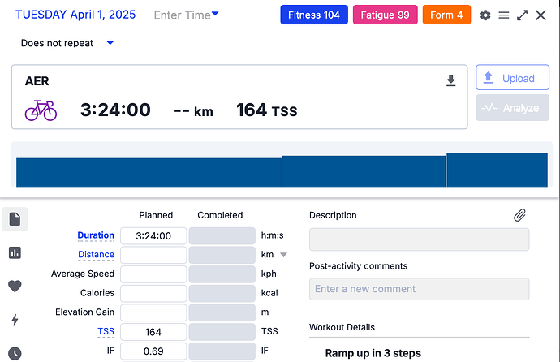This screenshot has height=362, width=560.
Task: Click the Description text box
Action: (x=420, y=239)
